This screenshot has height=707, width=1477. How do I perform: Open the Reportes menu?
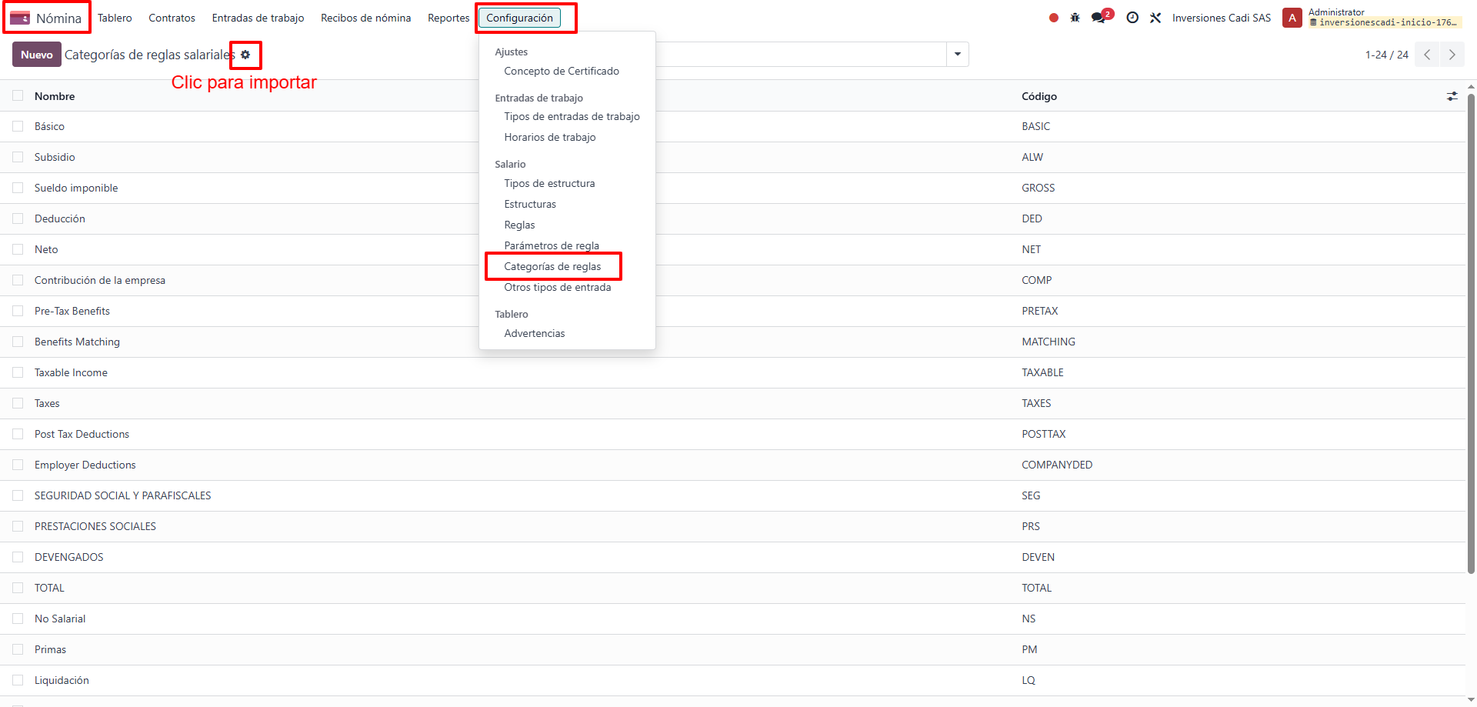click(448, 18)
